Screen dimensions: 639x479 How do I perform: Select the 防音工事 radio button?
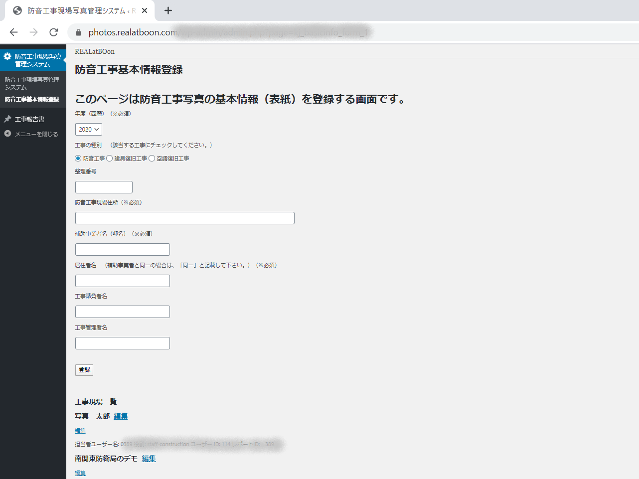point(78,159)
